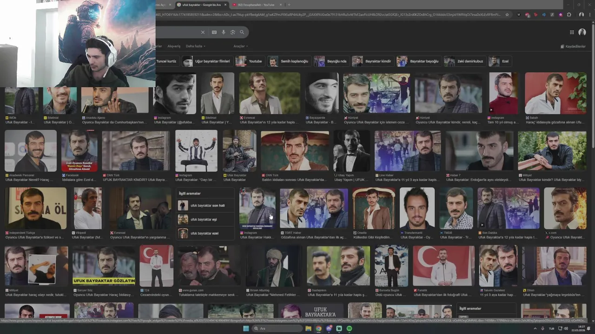Open the Akademik Personel image result

click(31, 151)
